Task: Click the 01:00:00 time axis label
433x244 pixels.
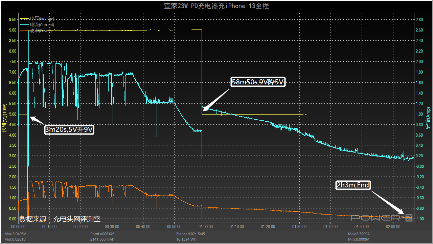Action: click(x=206, y=226)
